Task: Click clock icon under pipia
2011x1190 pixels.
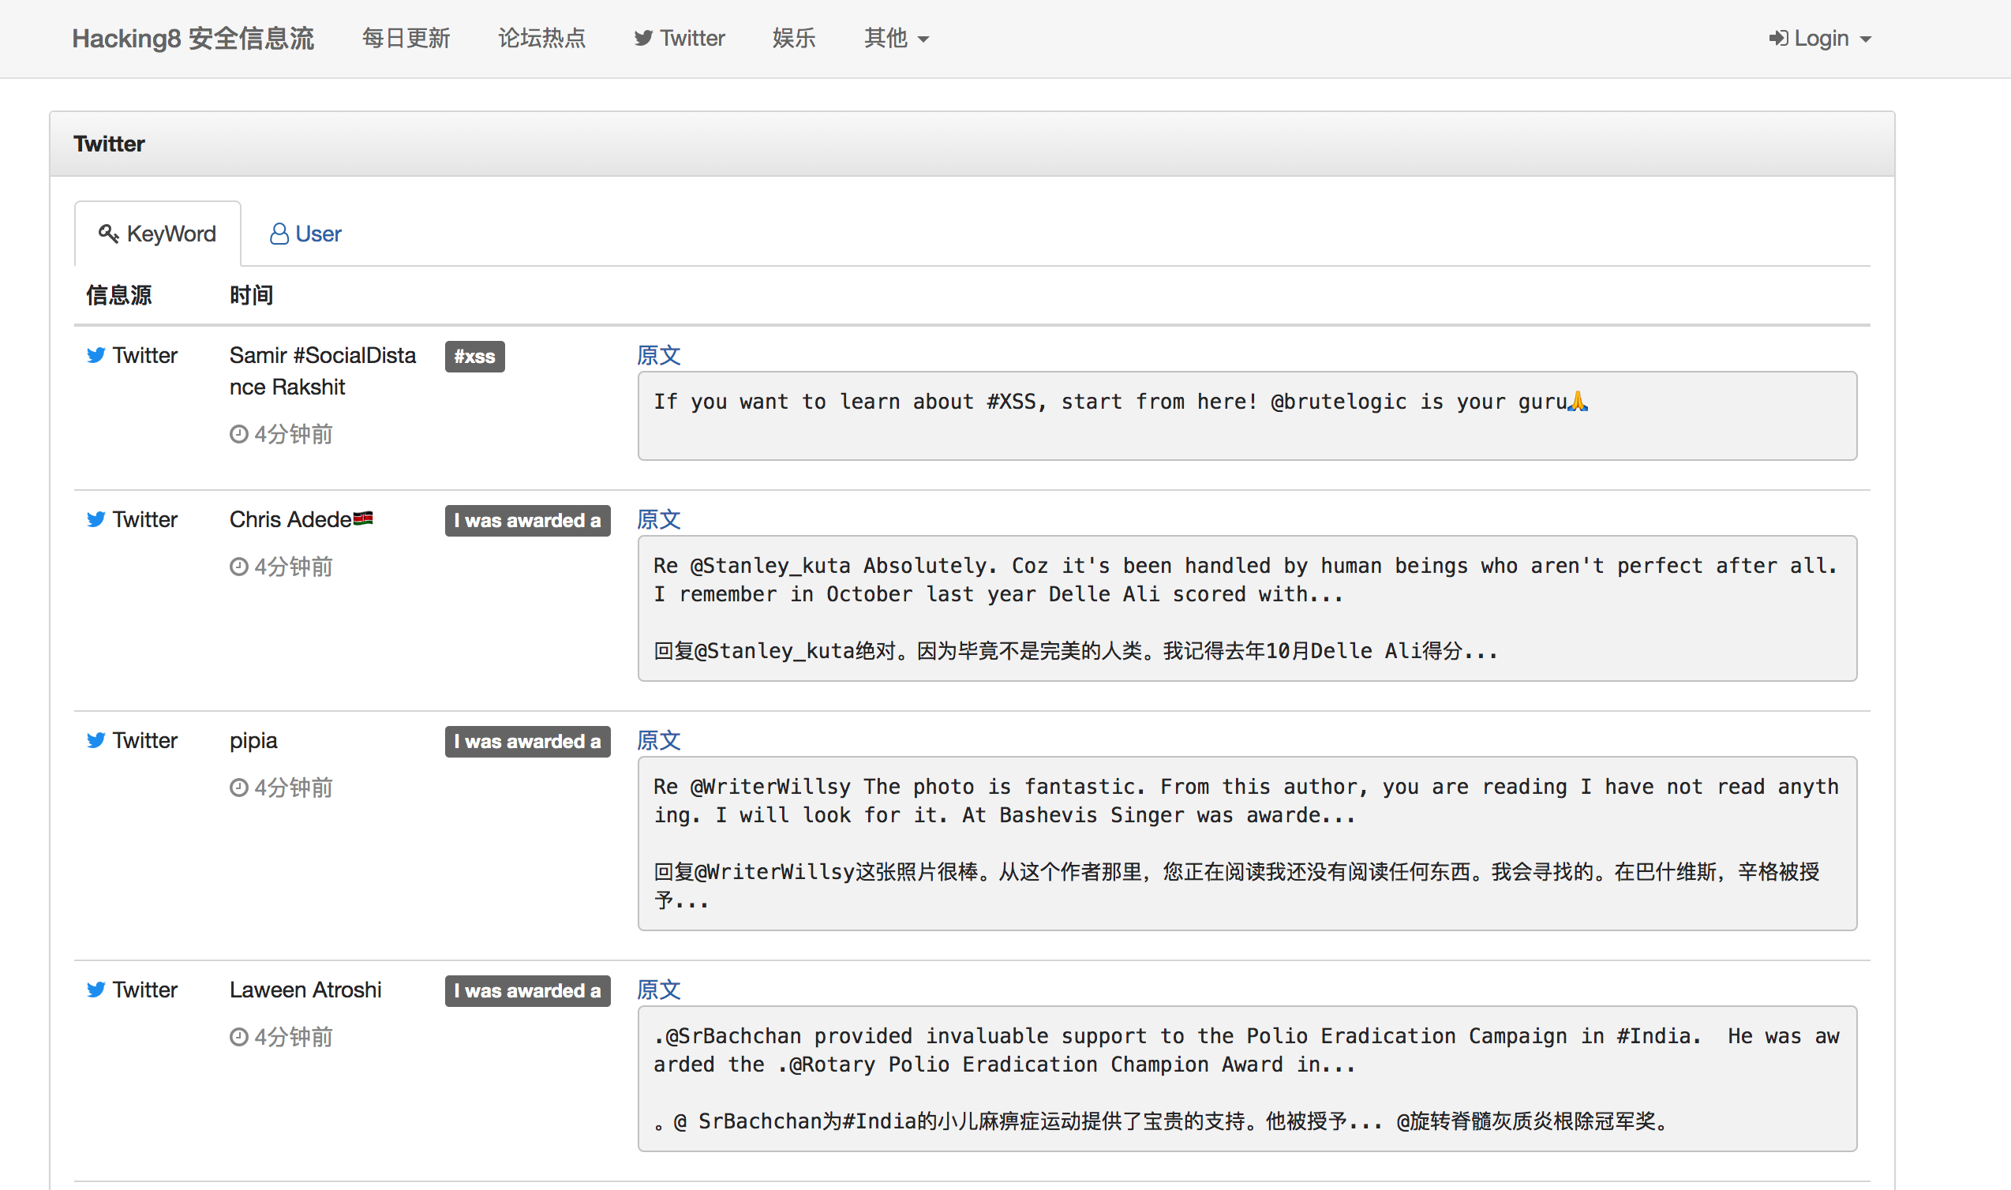Action: pyautogui.click(x=239, y=788)
